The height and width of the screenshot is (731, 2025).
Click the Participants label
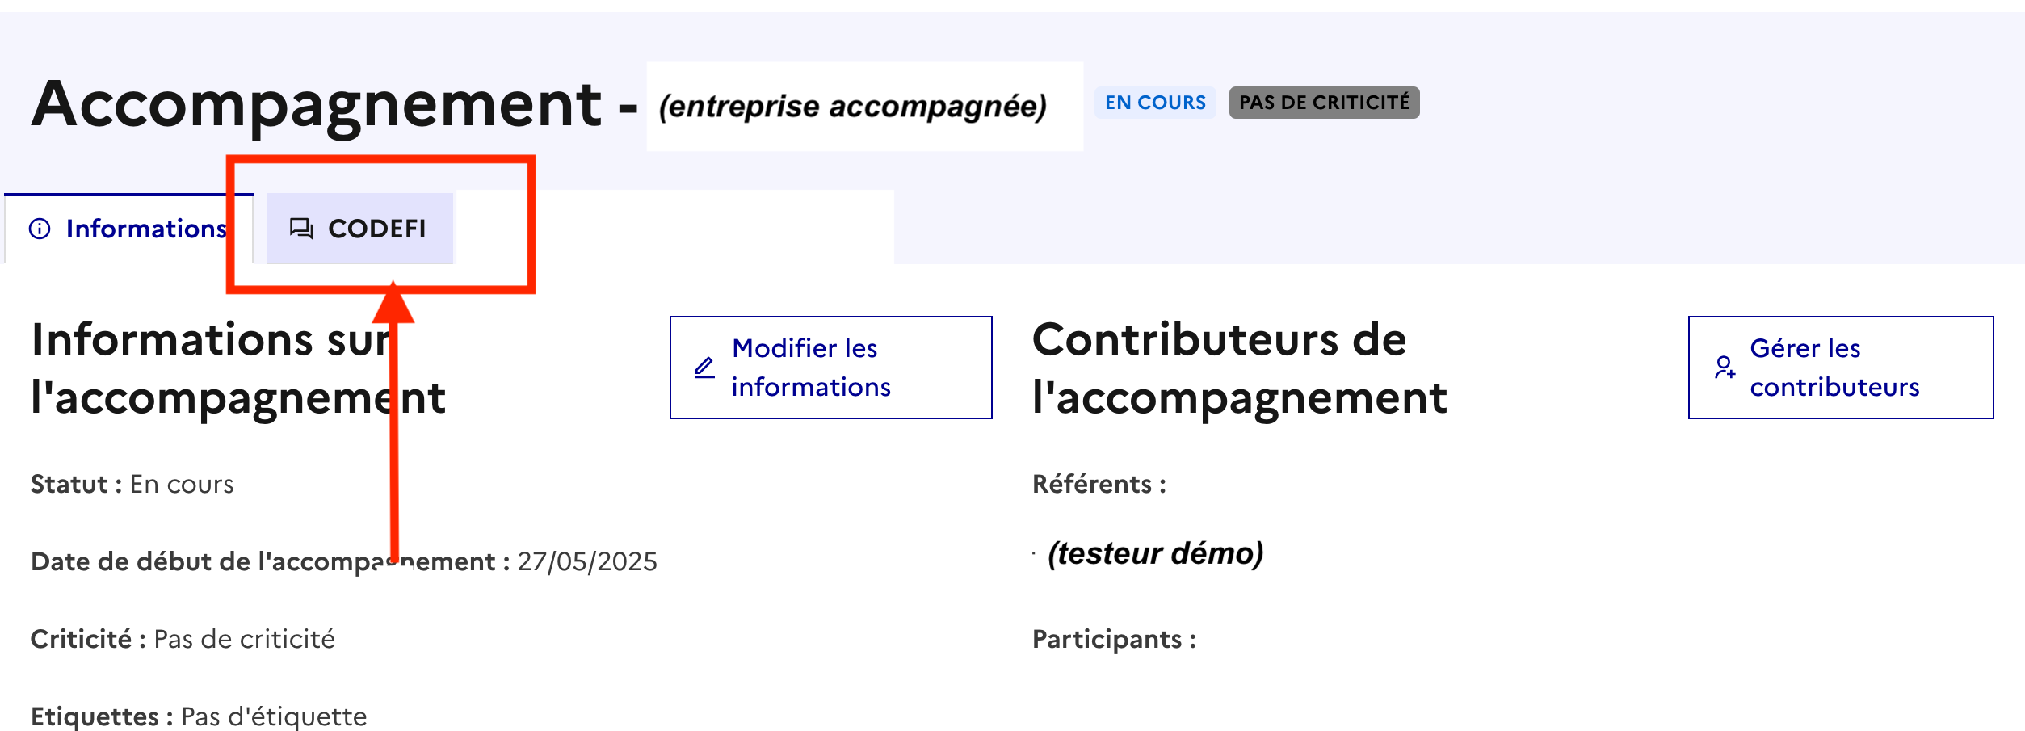pos(1114,640)
